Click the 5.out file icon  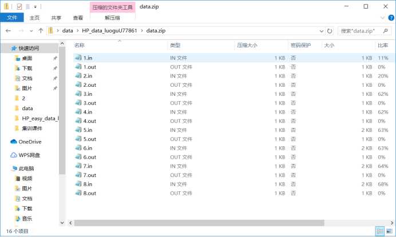click(78, 139)
